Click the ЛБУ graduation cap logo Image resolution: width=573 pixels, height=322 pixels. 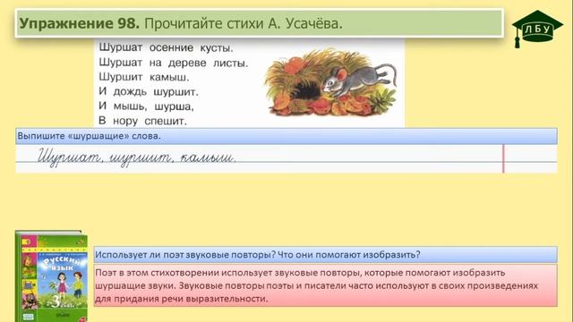coord(537,29)
